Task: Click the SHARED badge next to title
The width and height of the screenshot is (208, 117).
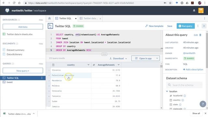Action: pos(78,26)
